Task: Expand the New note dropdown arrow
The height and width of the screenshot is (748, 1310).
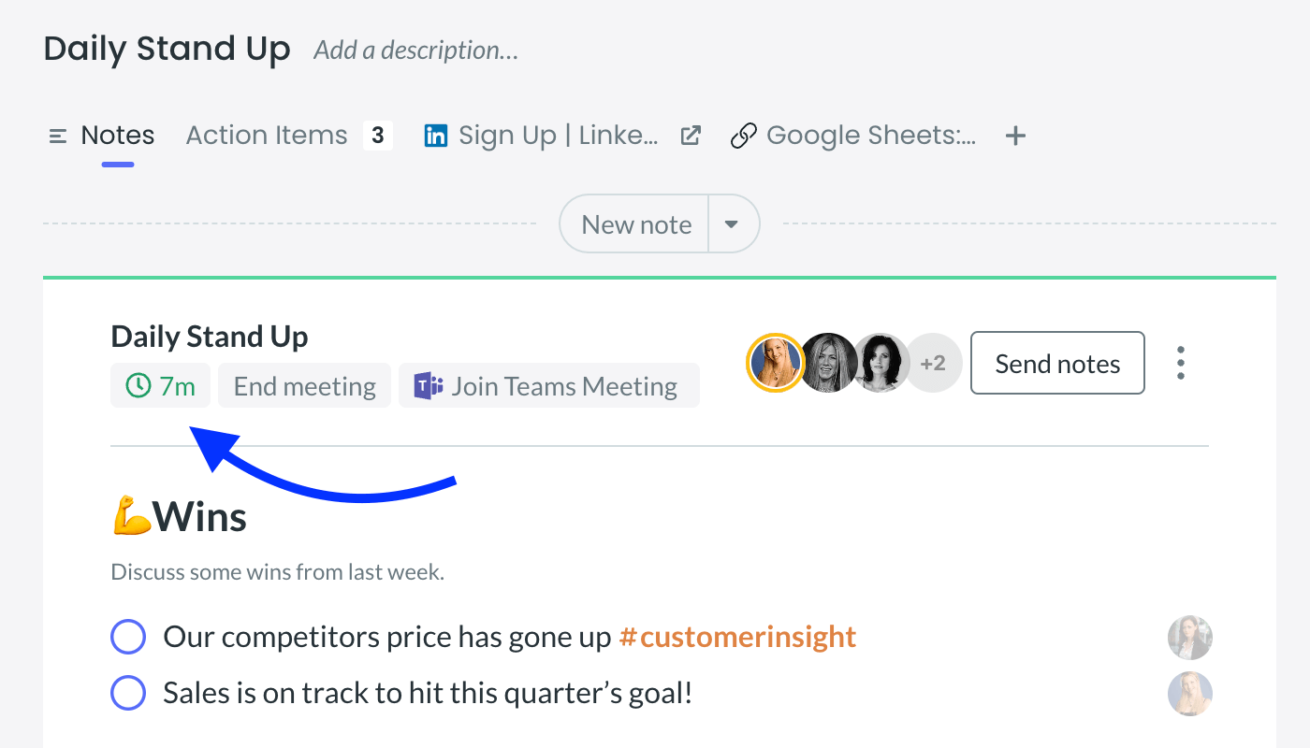Action: (x=733, y=224)
